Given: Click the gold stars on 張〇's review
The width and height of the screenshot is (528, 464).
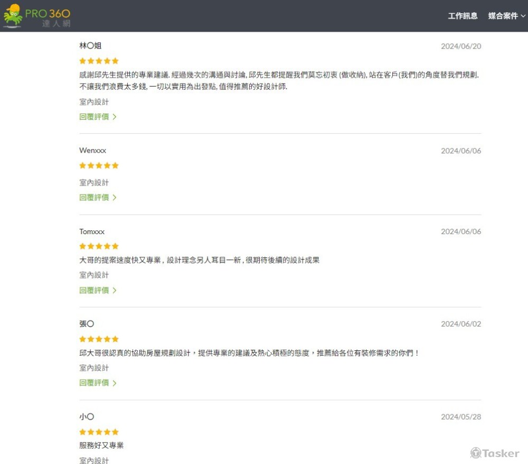Looking at the screenshot, I should 99,339.
